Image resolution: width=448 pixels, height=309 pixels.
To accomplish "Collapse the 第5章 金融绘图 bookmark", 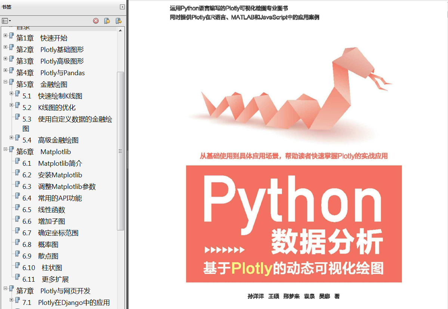I will tap(6, 82).
